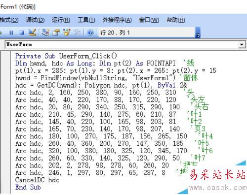
Task: Open the 工具(T) menu
Action: click(86, 20)
